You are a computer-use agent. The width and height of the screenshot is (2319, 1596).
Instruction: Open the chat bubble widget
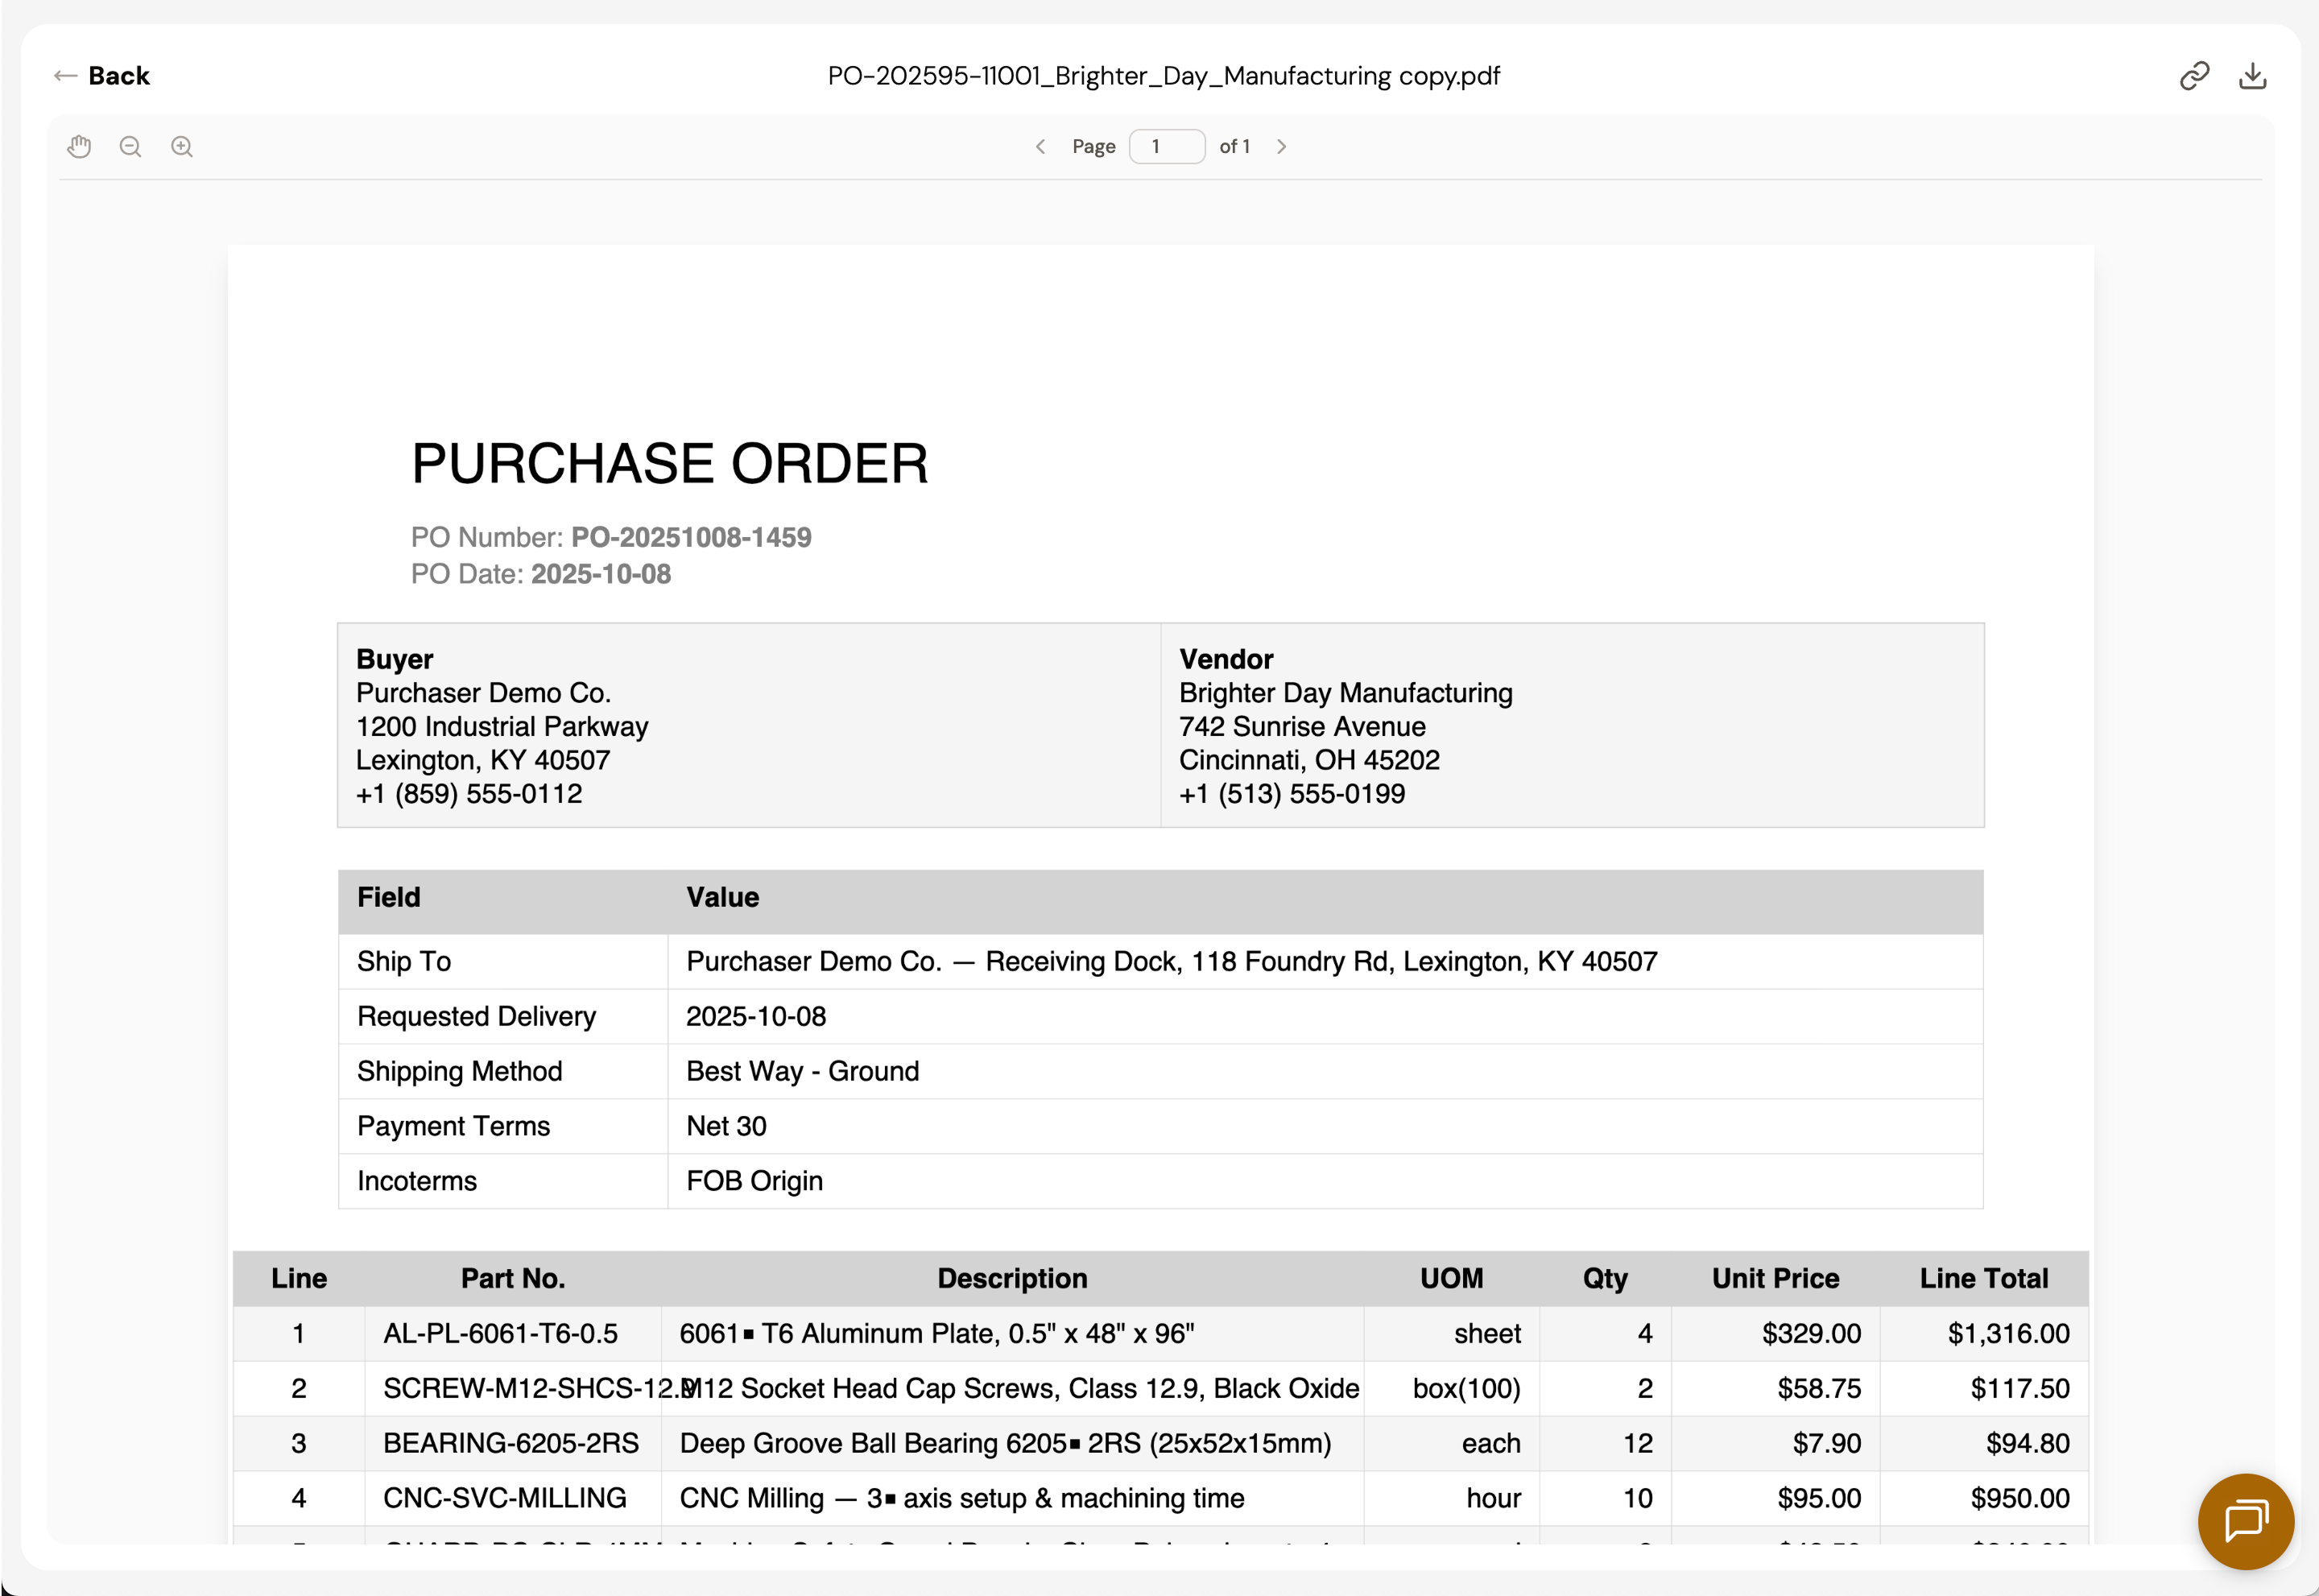coord(2245,1521)
